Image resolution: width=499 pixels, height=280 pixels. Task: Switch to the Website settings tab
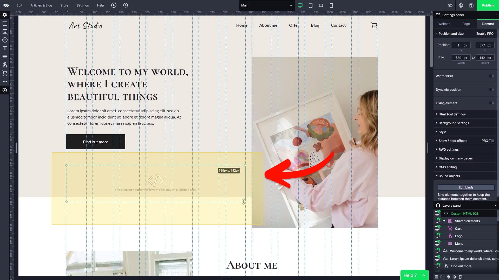[444, 24]
